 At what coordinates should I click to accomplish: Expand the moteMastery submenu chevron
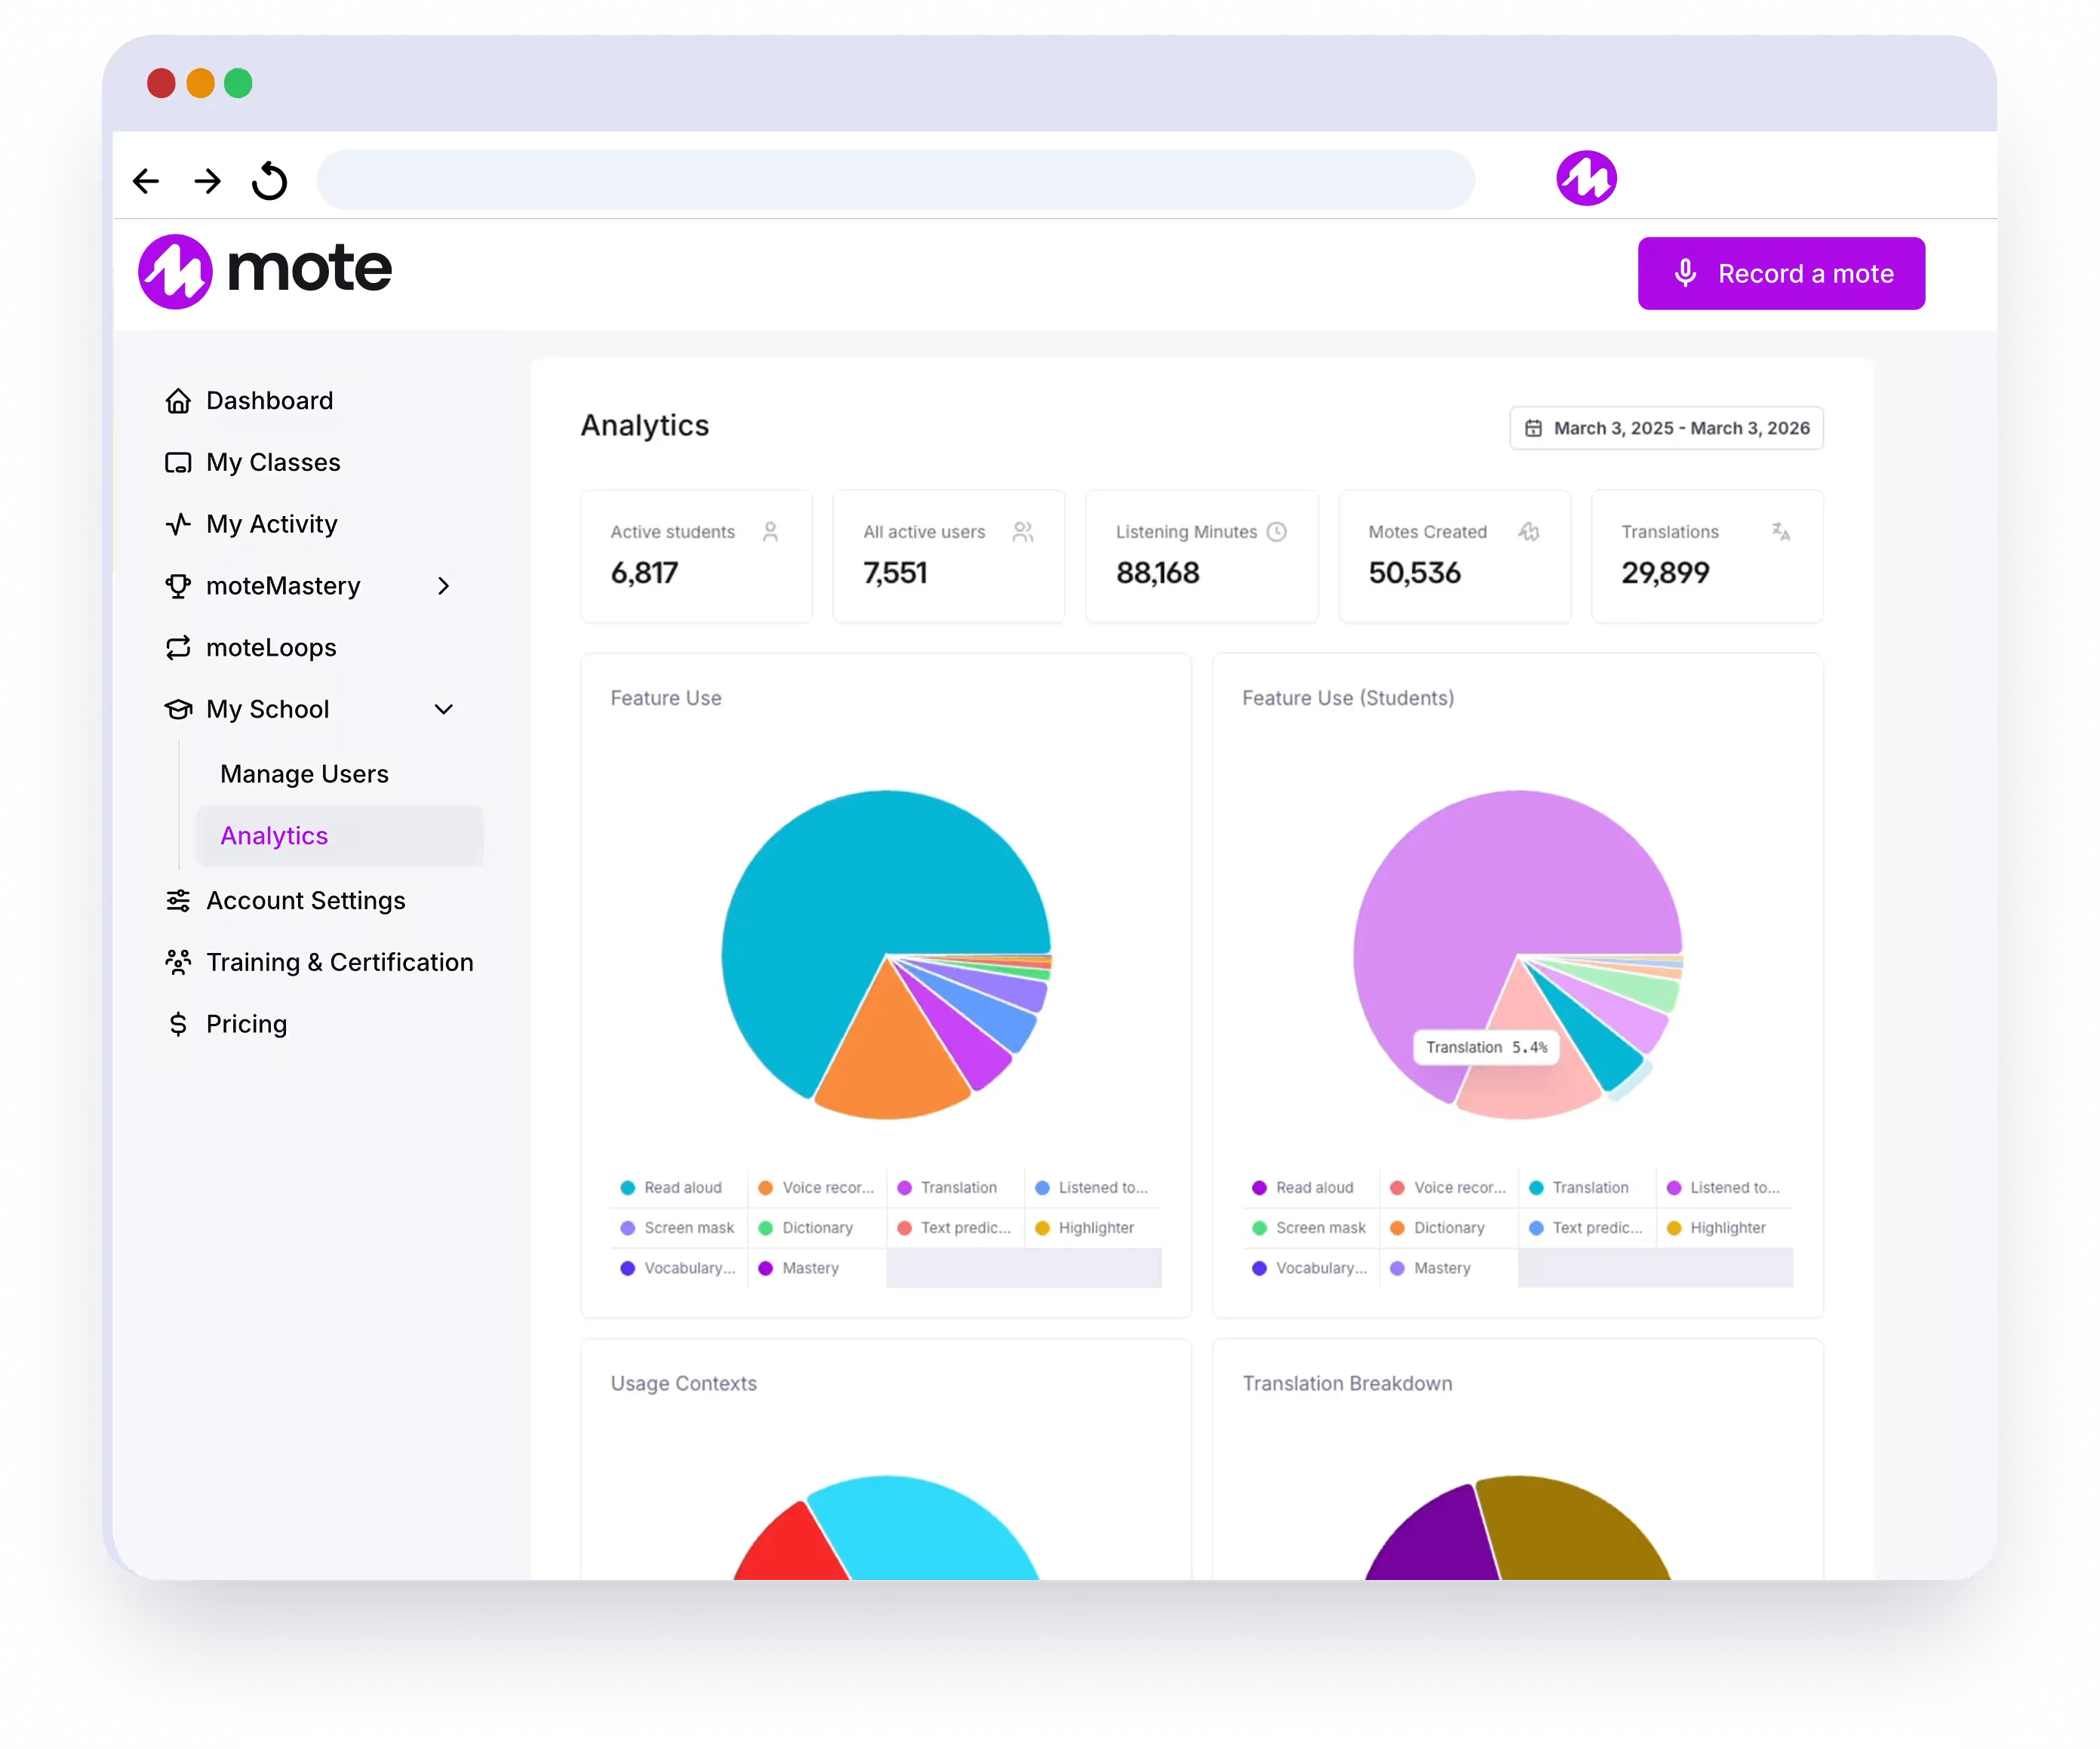click(443, 586)
